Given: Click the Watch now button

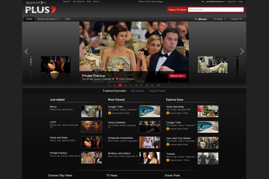Looking at the screenshot, I should pyautogui.click(x=177, y=76).
